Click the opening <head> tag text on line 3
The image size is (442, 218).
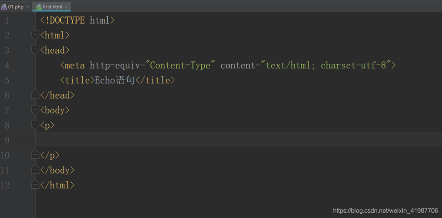point(55,50)
